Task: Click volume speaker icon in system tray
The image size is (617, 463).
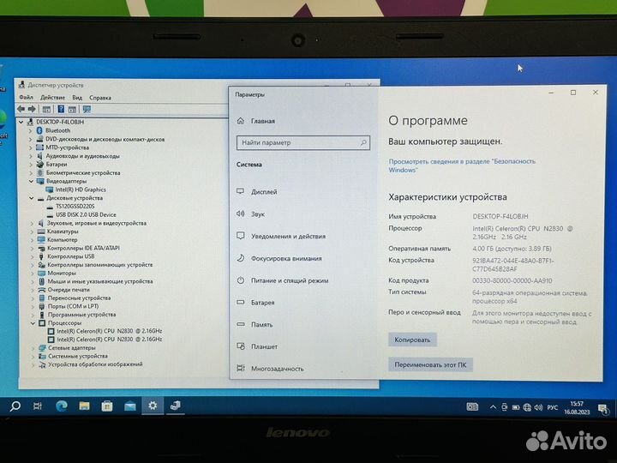Action: coord(539,407)
